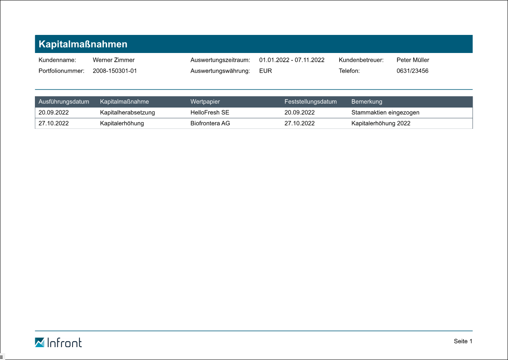Click the Kapitalmaßnahmen title banner

[83, 44]
